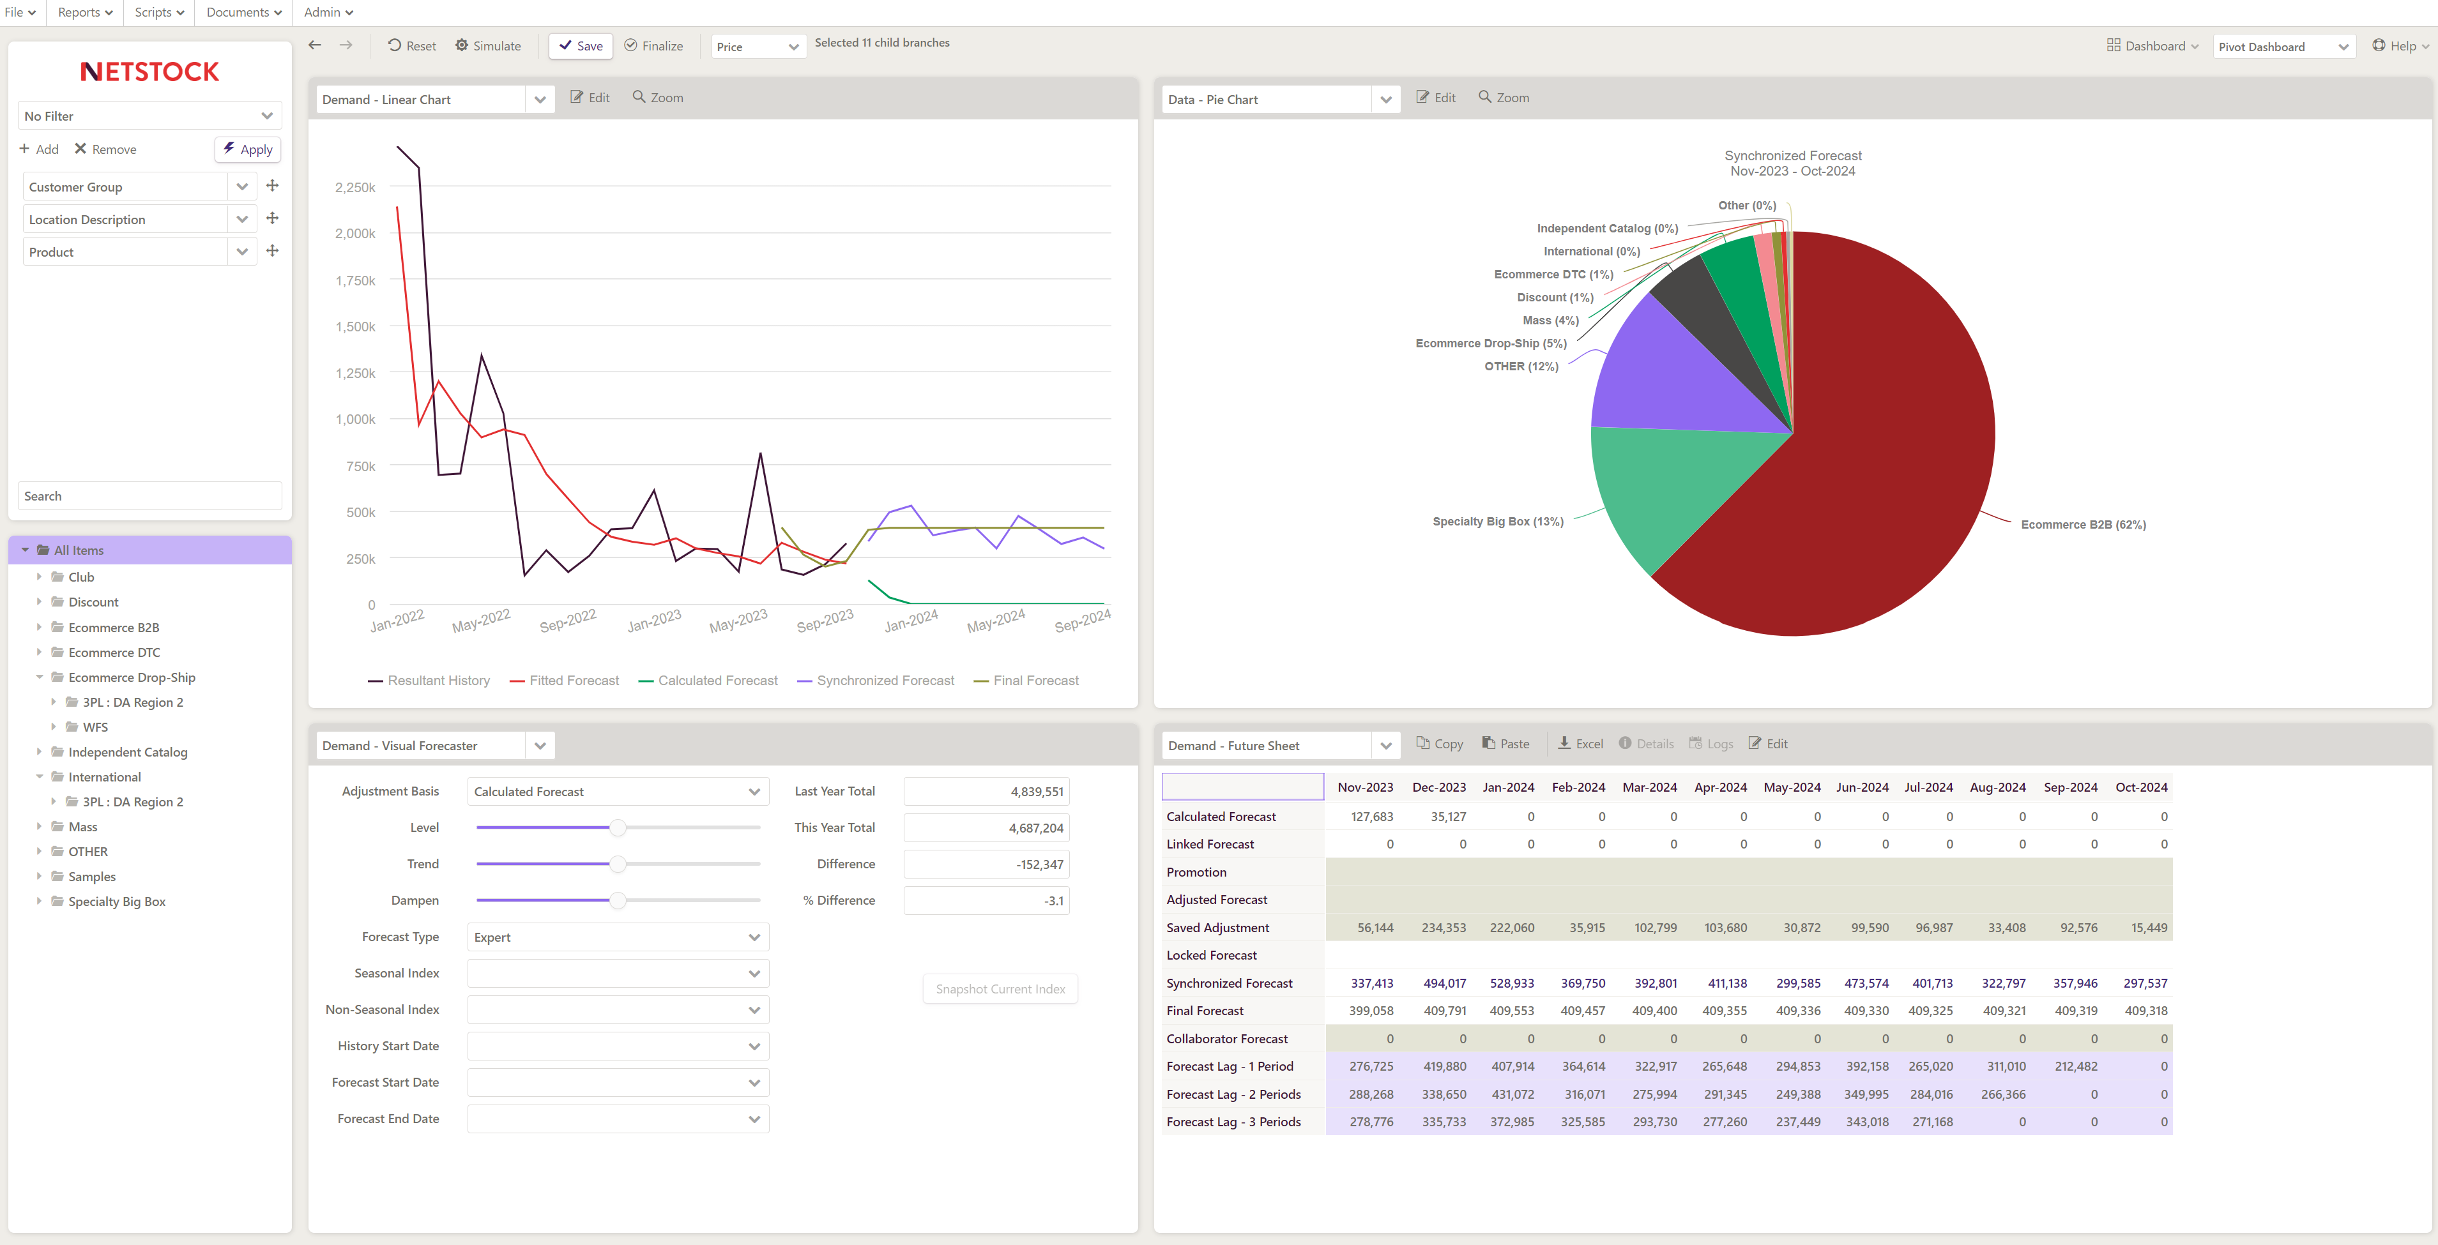The height and width of the screenshot is (1245, 2438).
Task: Copy the Demand Future Sheet data
Action: pyautogui.click(x=1438, y=744)
